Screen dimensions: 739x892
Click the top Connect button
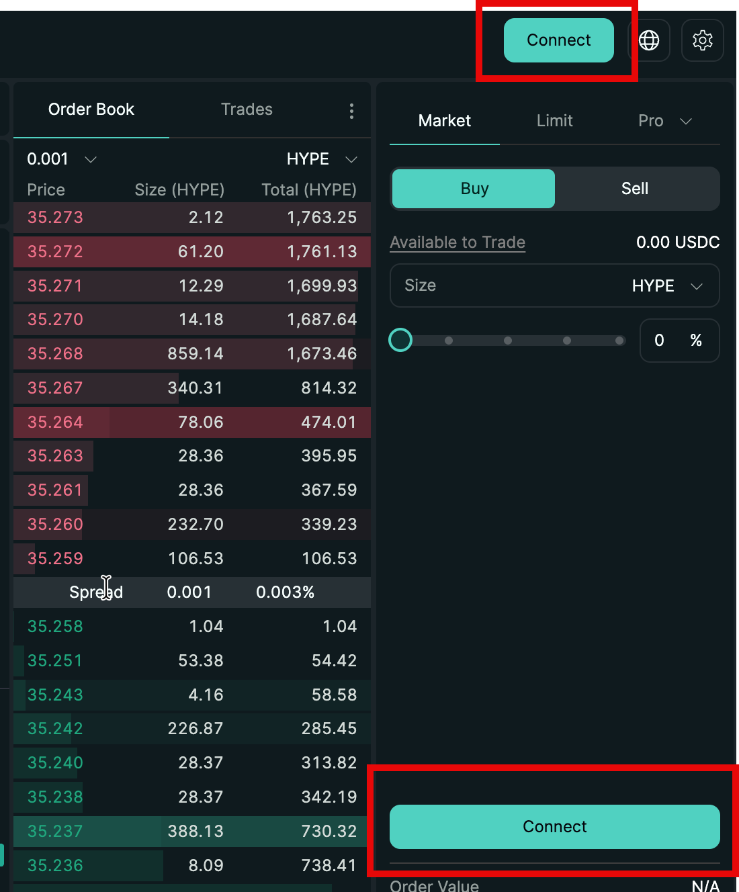pyautogui.click(x=559, y=40)
